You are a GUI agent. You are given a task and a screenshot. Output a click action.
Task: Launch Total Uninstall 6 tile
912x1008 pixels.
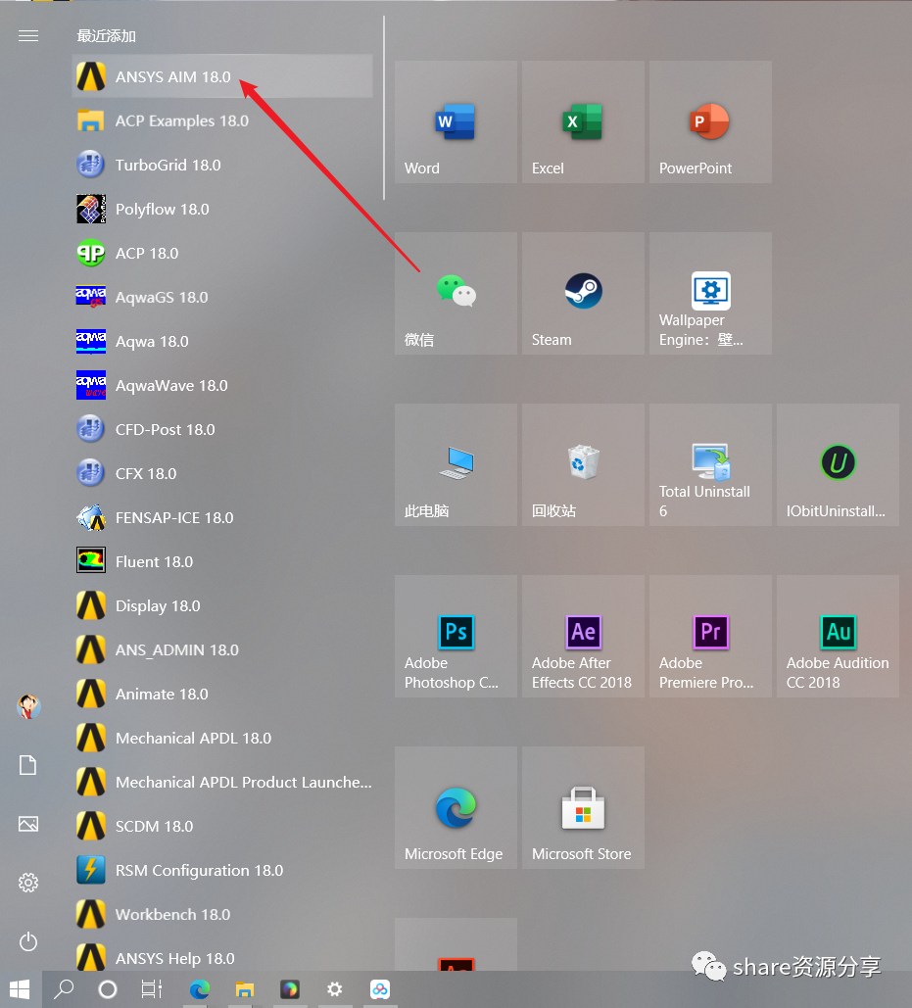point(710,464)
